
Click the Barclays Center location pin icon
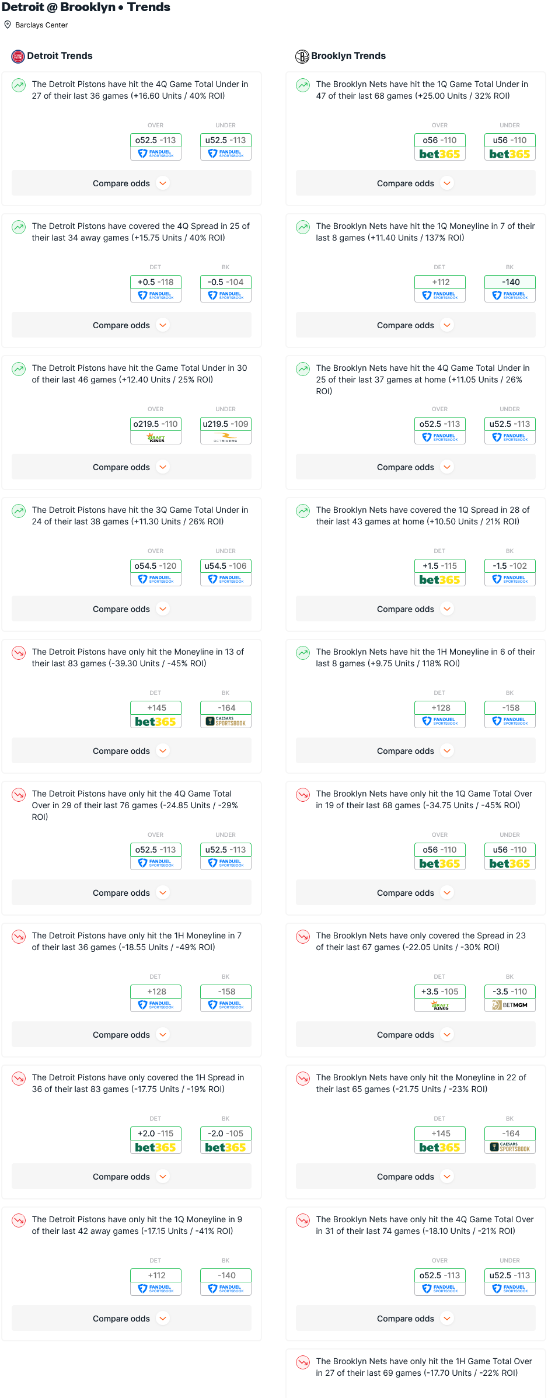click(x=8, y=25)
